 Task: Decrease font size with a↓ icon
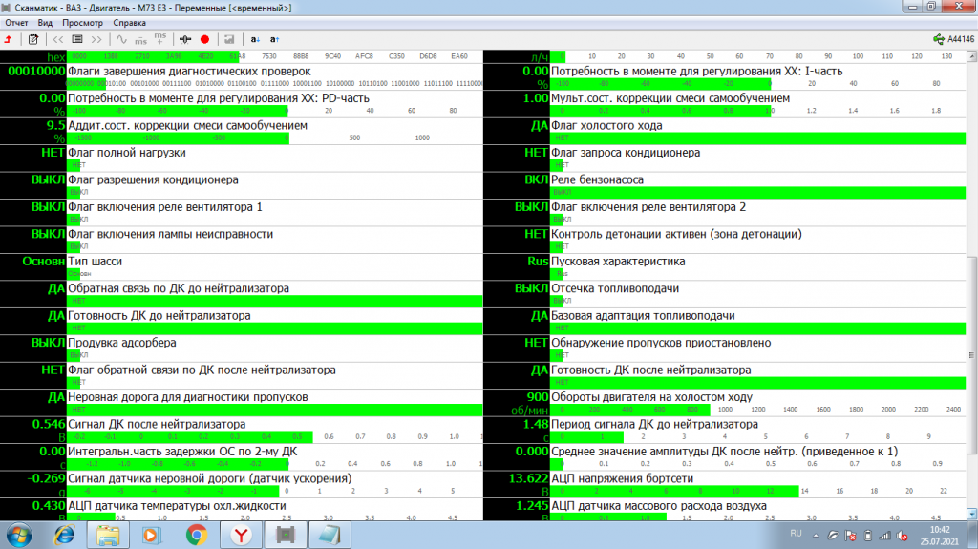[x=254, y=39]
